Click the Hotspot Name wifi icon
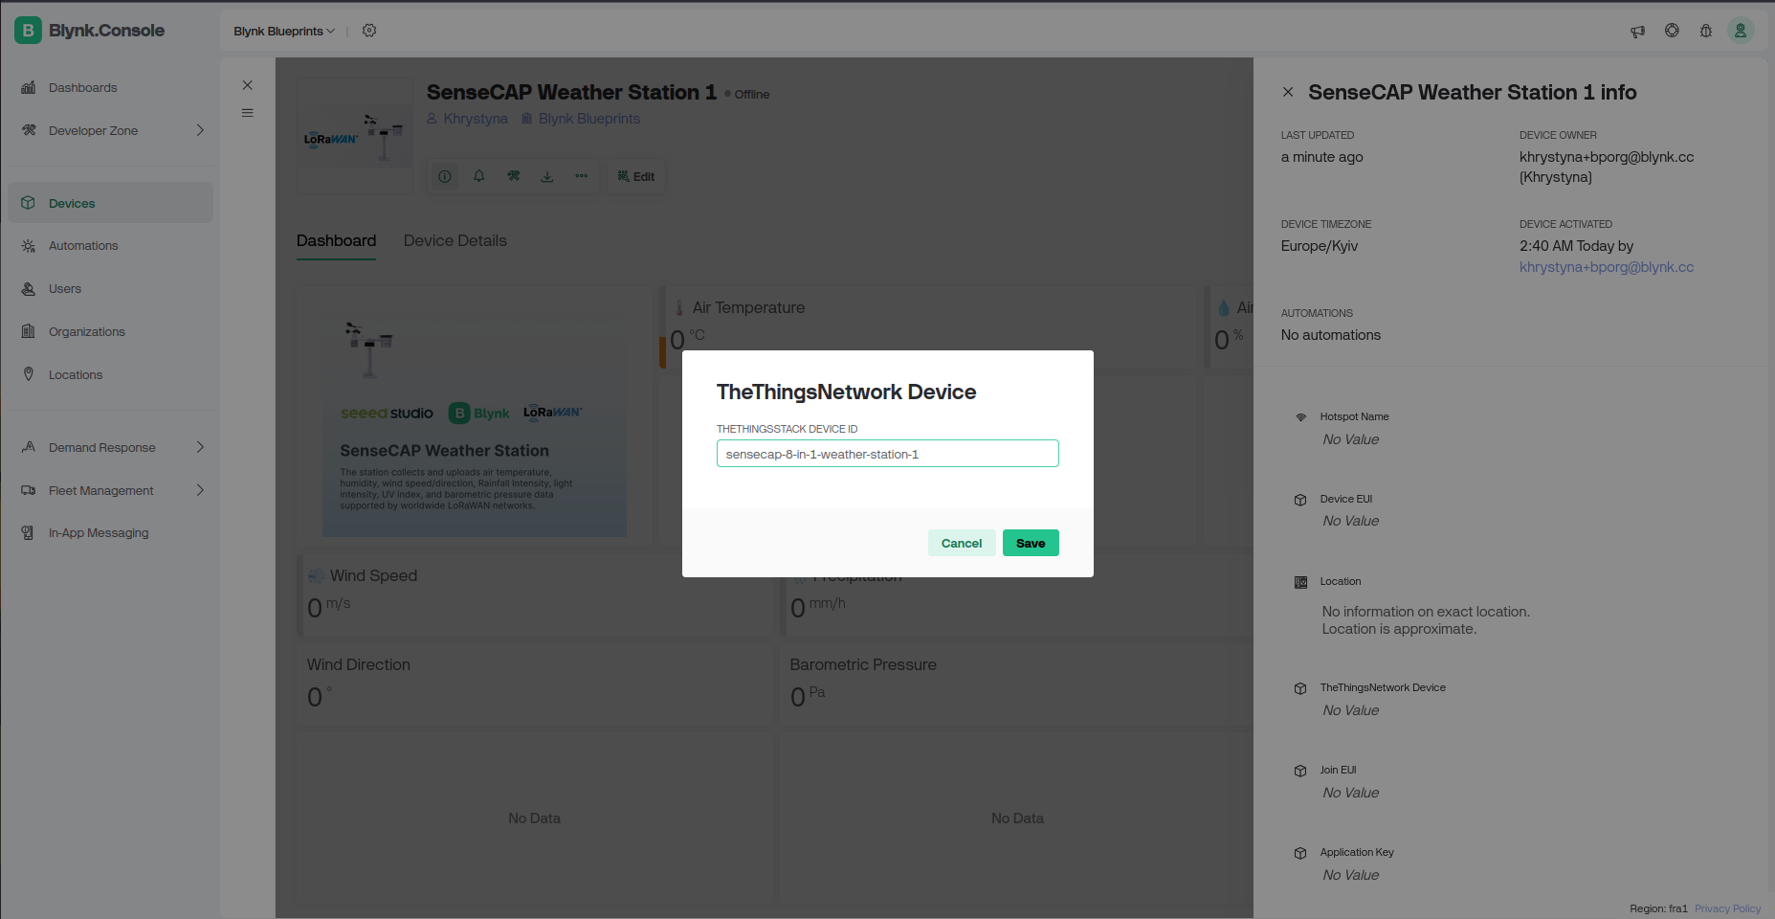The image size is (1775, 919). point(1300,417)
